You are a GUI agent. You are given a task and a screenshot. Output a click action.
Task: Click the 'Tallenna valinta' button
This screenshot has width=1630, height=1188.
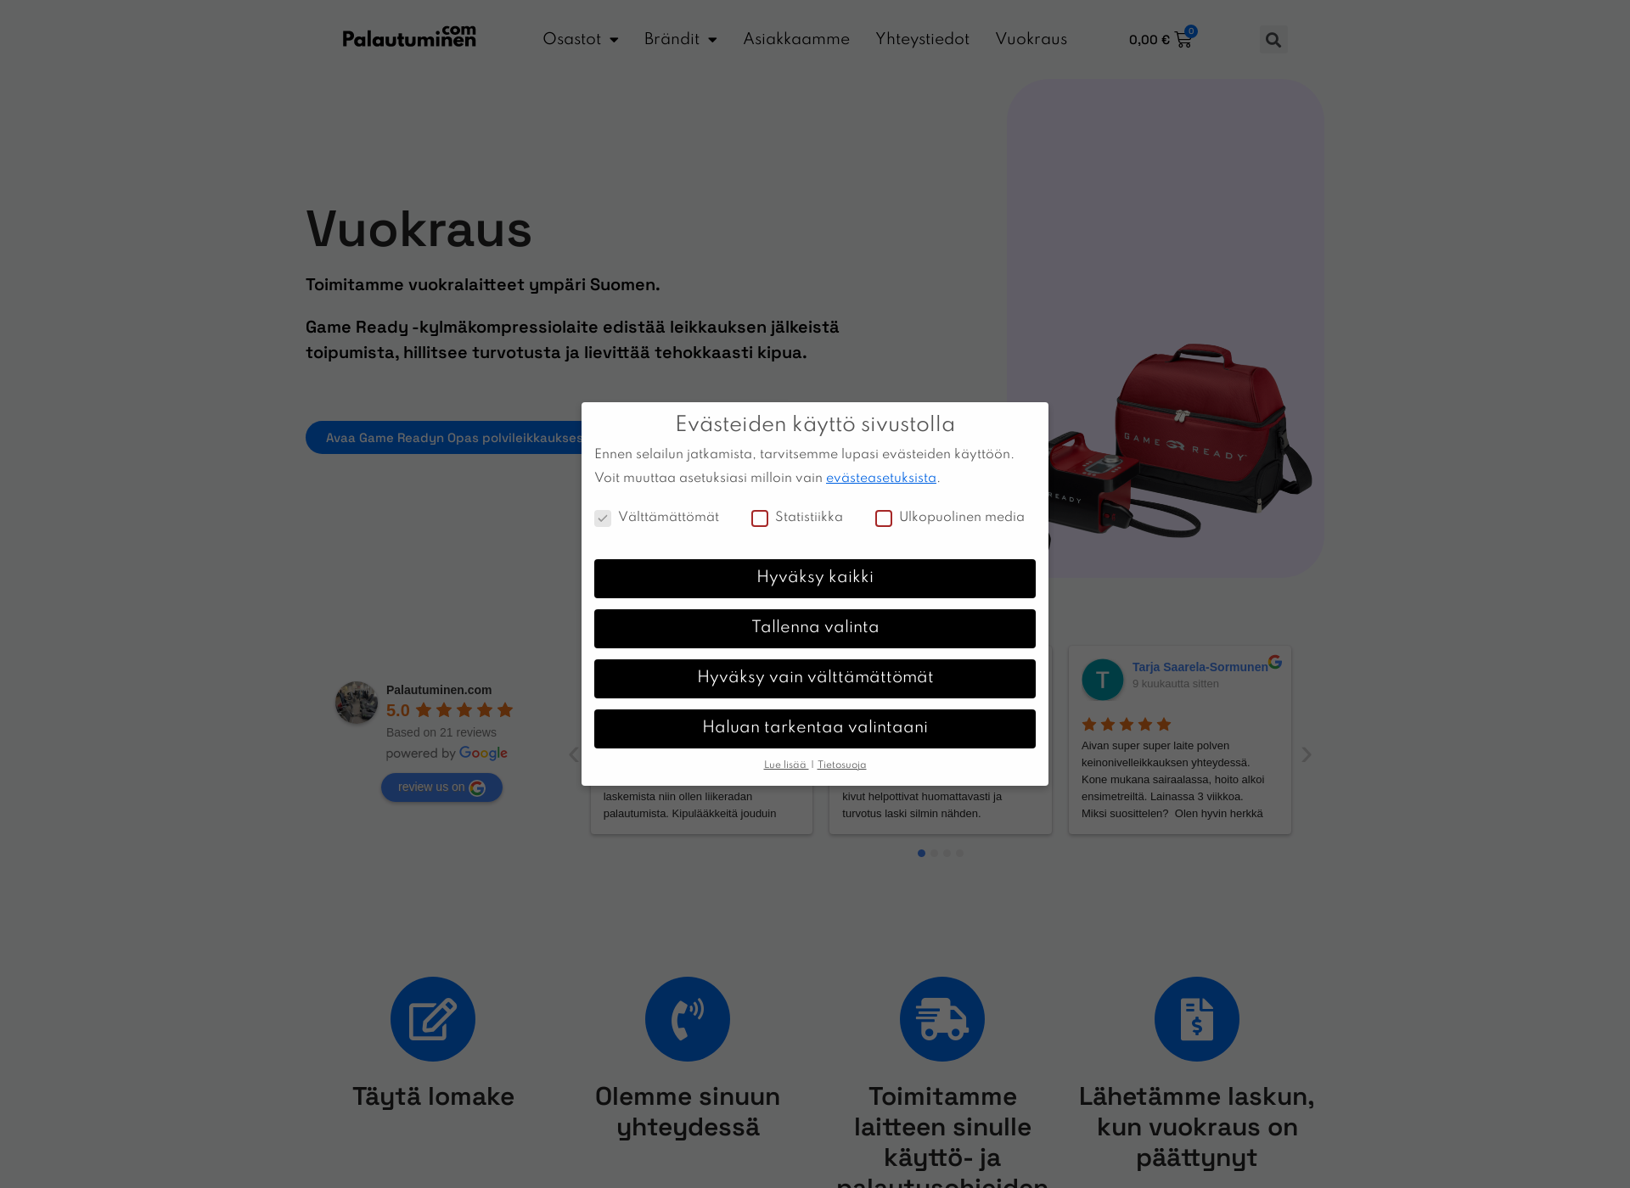[x=815, y=626]
